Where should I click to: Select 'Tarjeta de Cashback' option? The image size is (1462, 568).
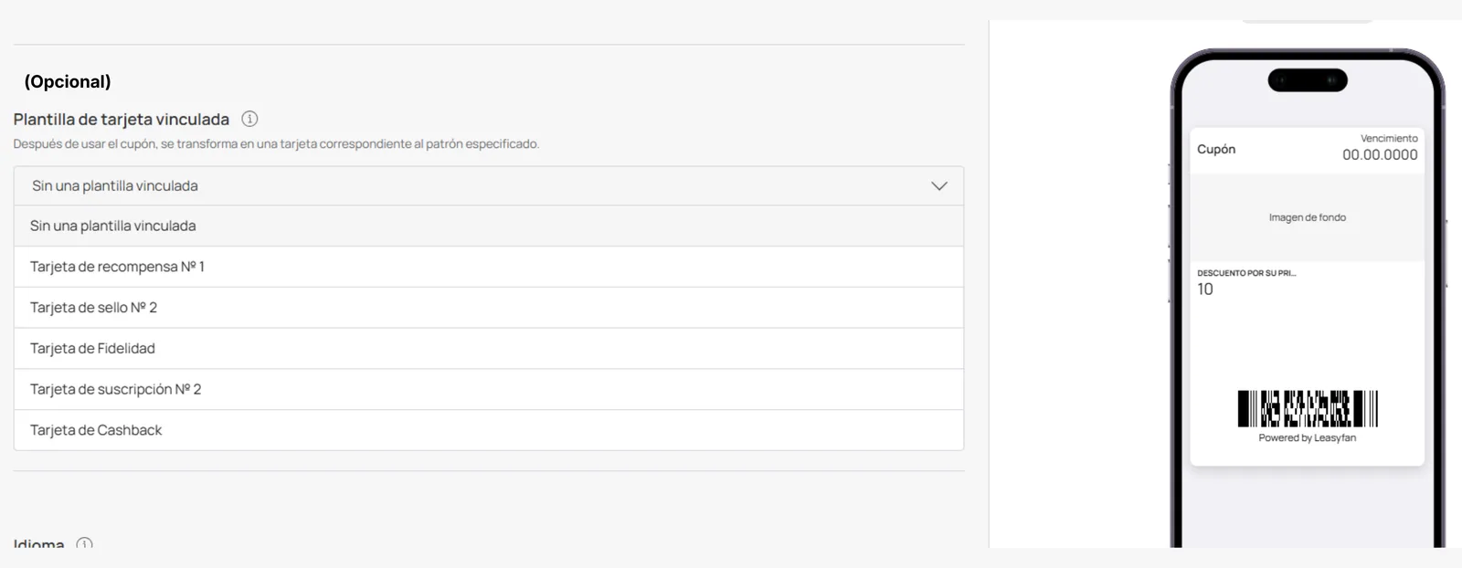489,430
